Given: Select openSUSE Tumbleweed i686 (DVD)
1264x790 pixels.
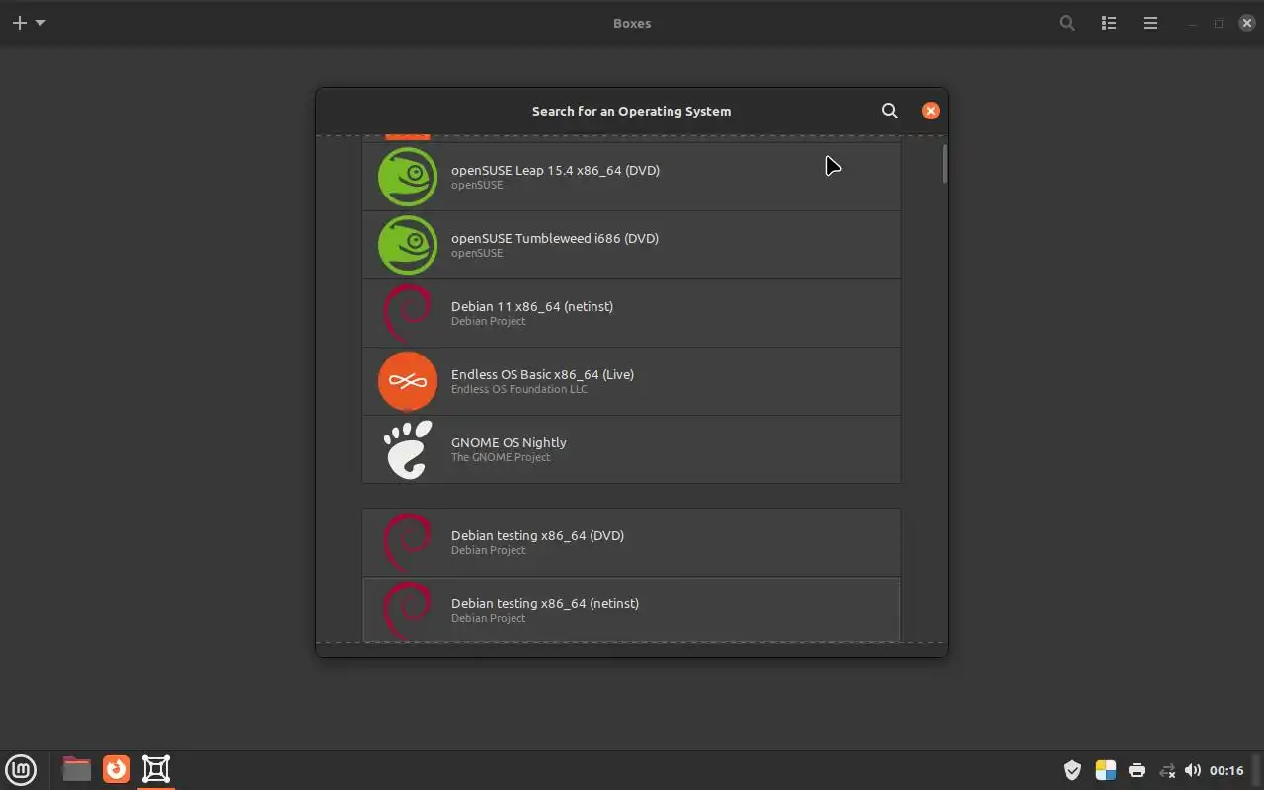Looking at the screenshot, I should point(631,245).
